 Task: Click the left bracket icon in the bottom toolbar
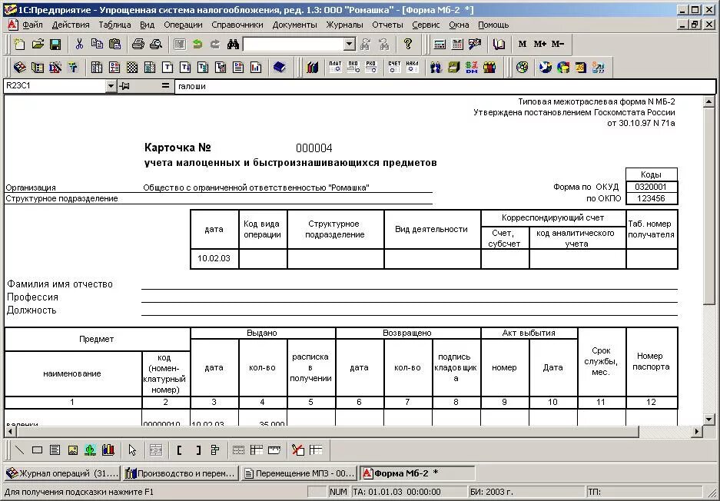[x=179, y=450]
